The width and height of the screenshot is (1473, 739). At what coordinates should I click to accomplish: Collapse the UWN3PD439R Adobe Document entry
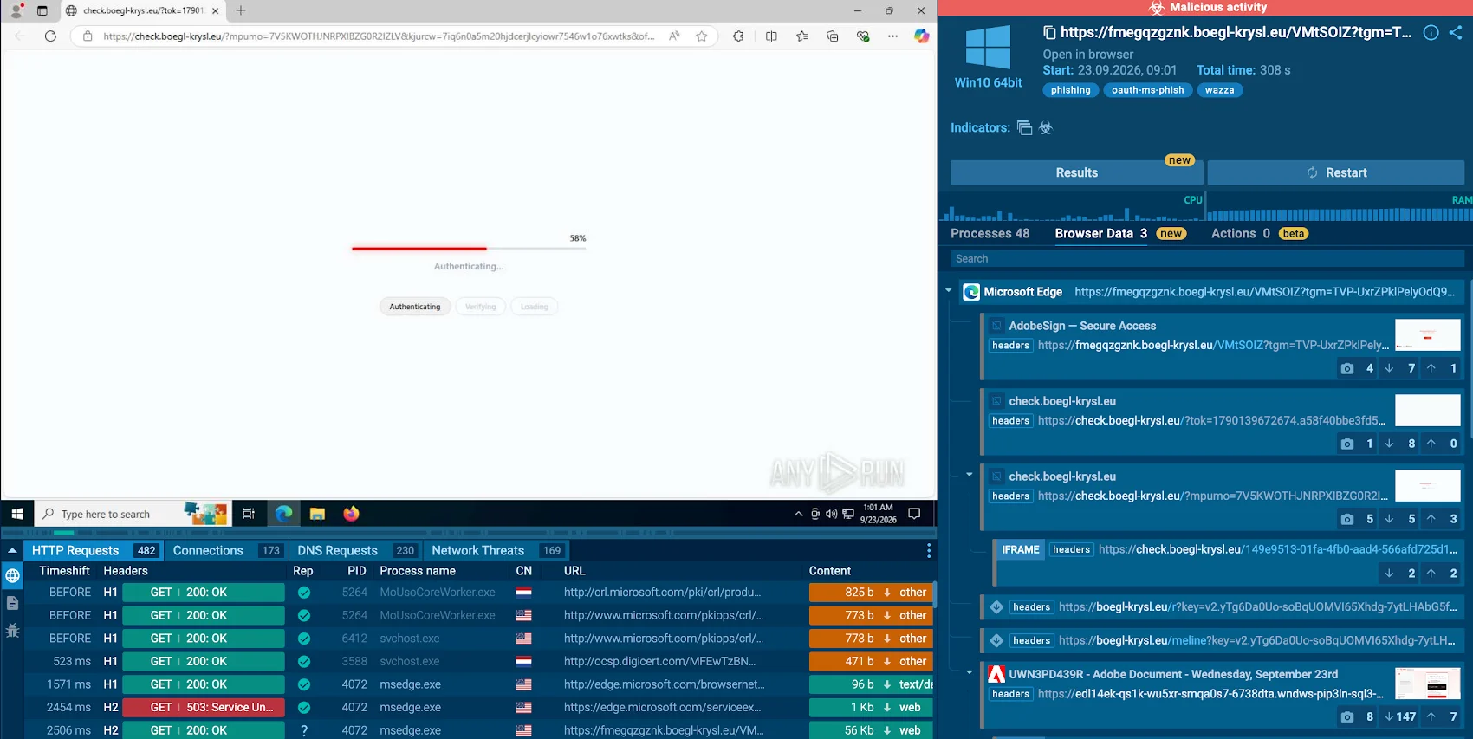click(x=970, y=672)
